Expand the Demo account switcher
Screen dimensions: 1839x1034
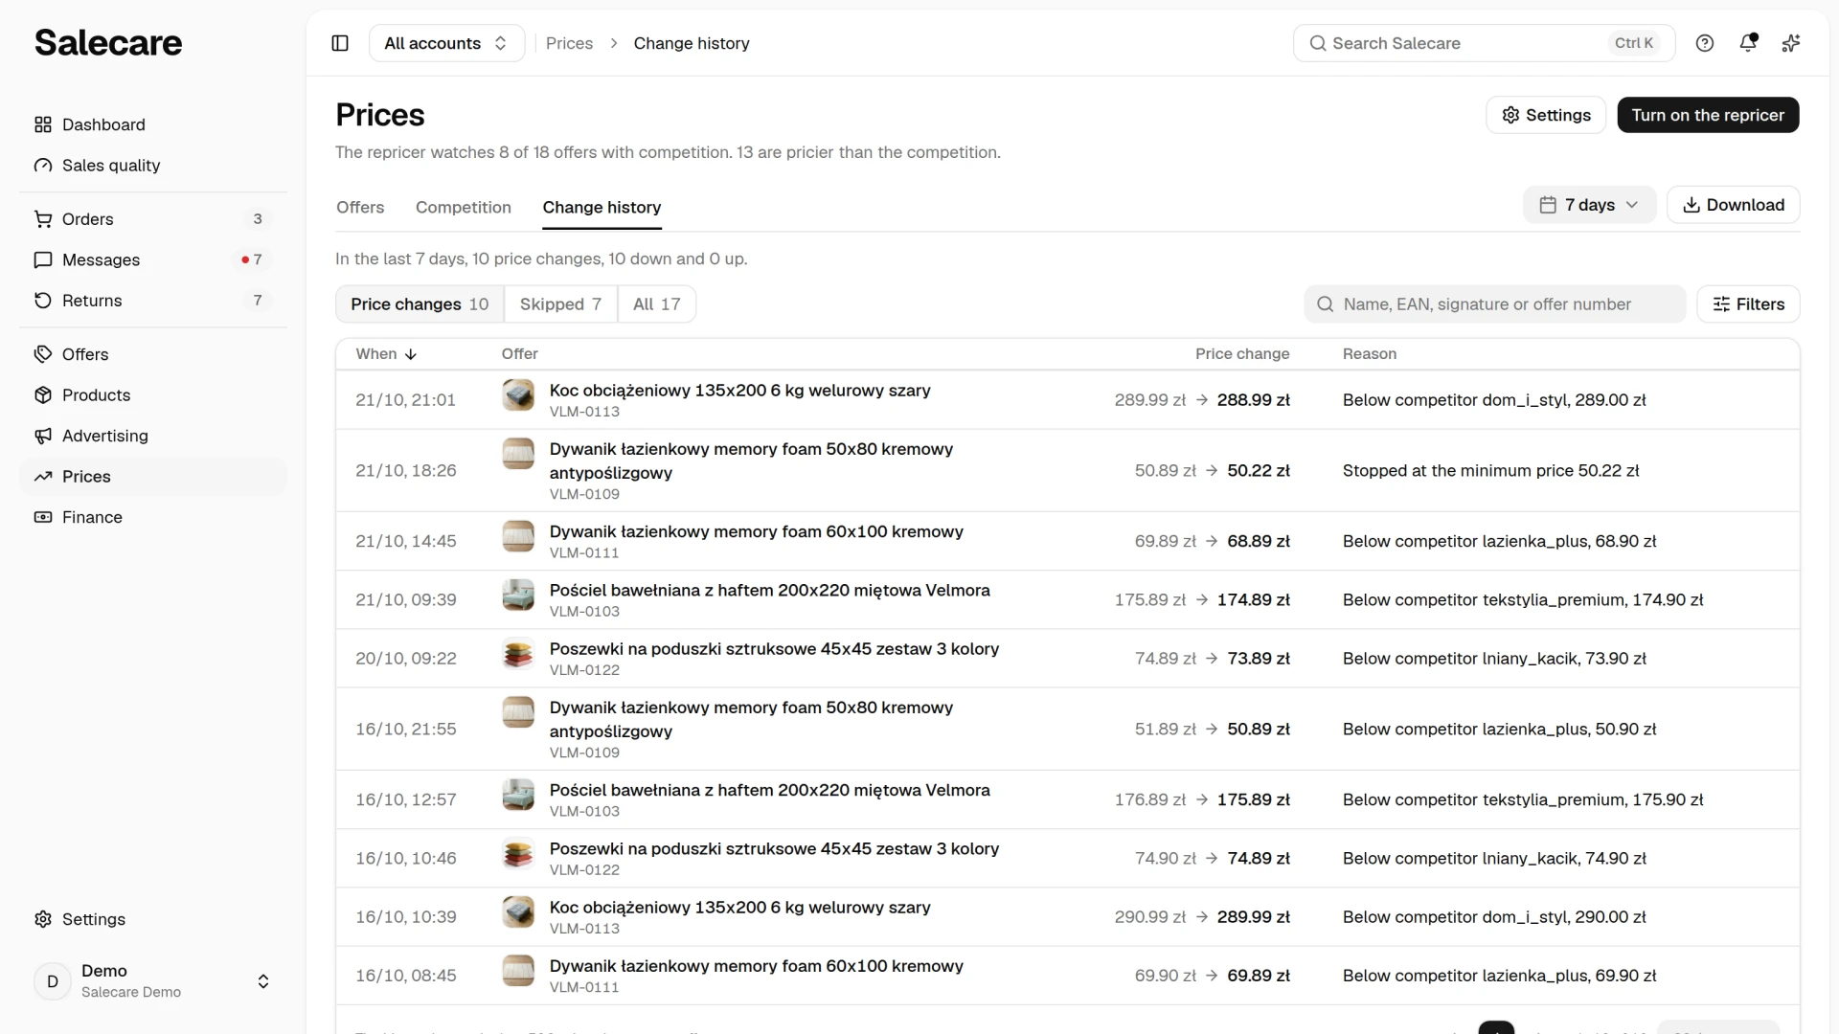pos(153,981)
